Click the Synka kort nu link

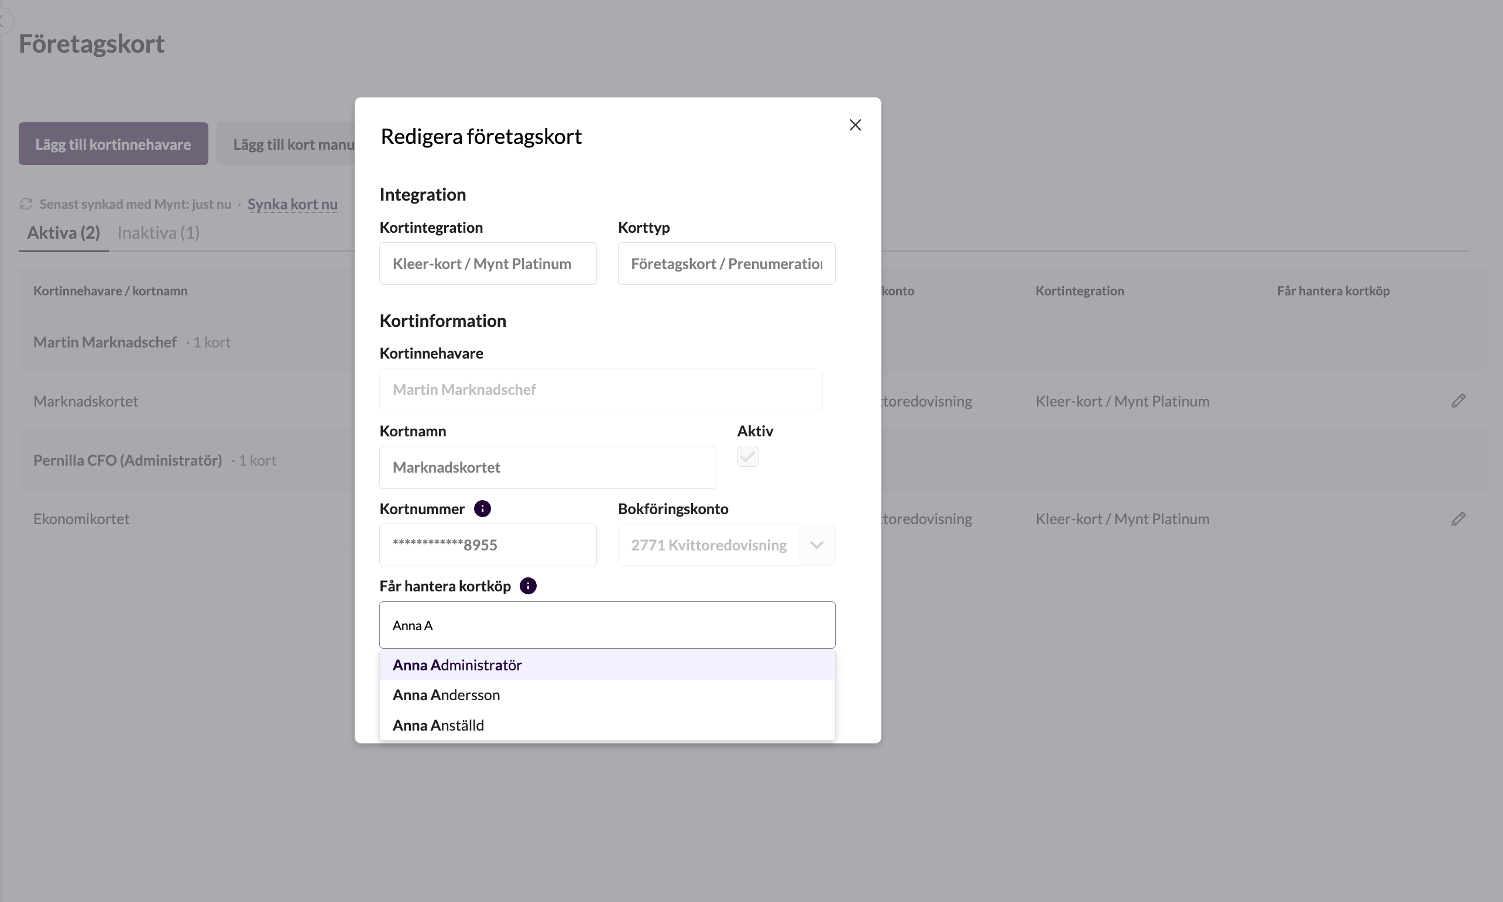pos(293,204)
